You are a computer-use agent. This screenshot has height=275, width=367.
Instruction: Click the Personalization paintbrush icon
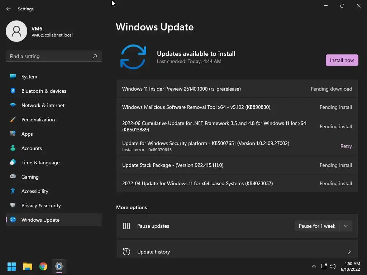tap(13, 120)
